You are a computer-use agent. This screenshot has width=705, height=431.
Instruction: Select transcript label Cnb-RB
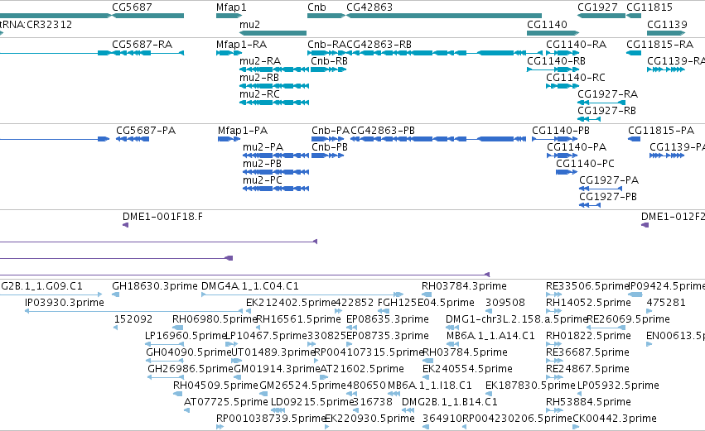(329, 61)
